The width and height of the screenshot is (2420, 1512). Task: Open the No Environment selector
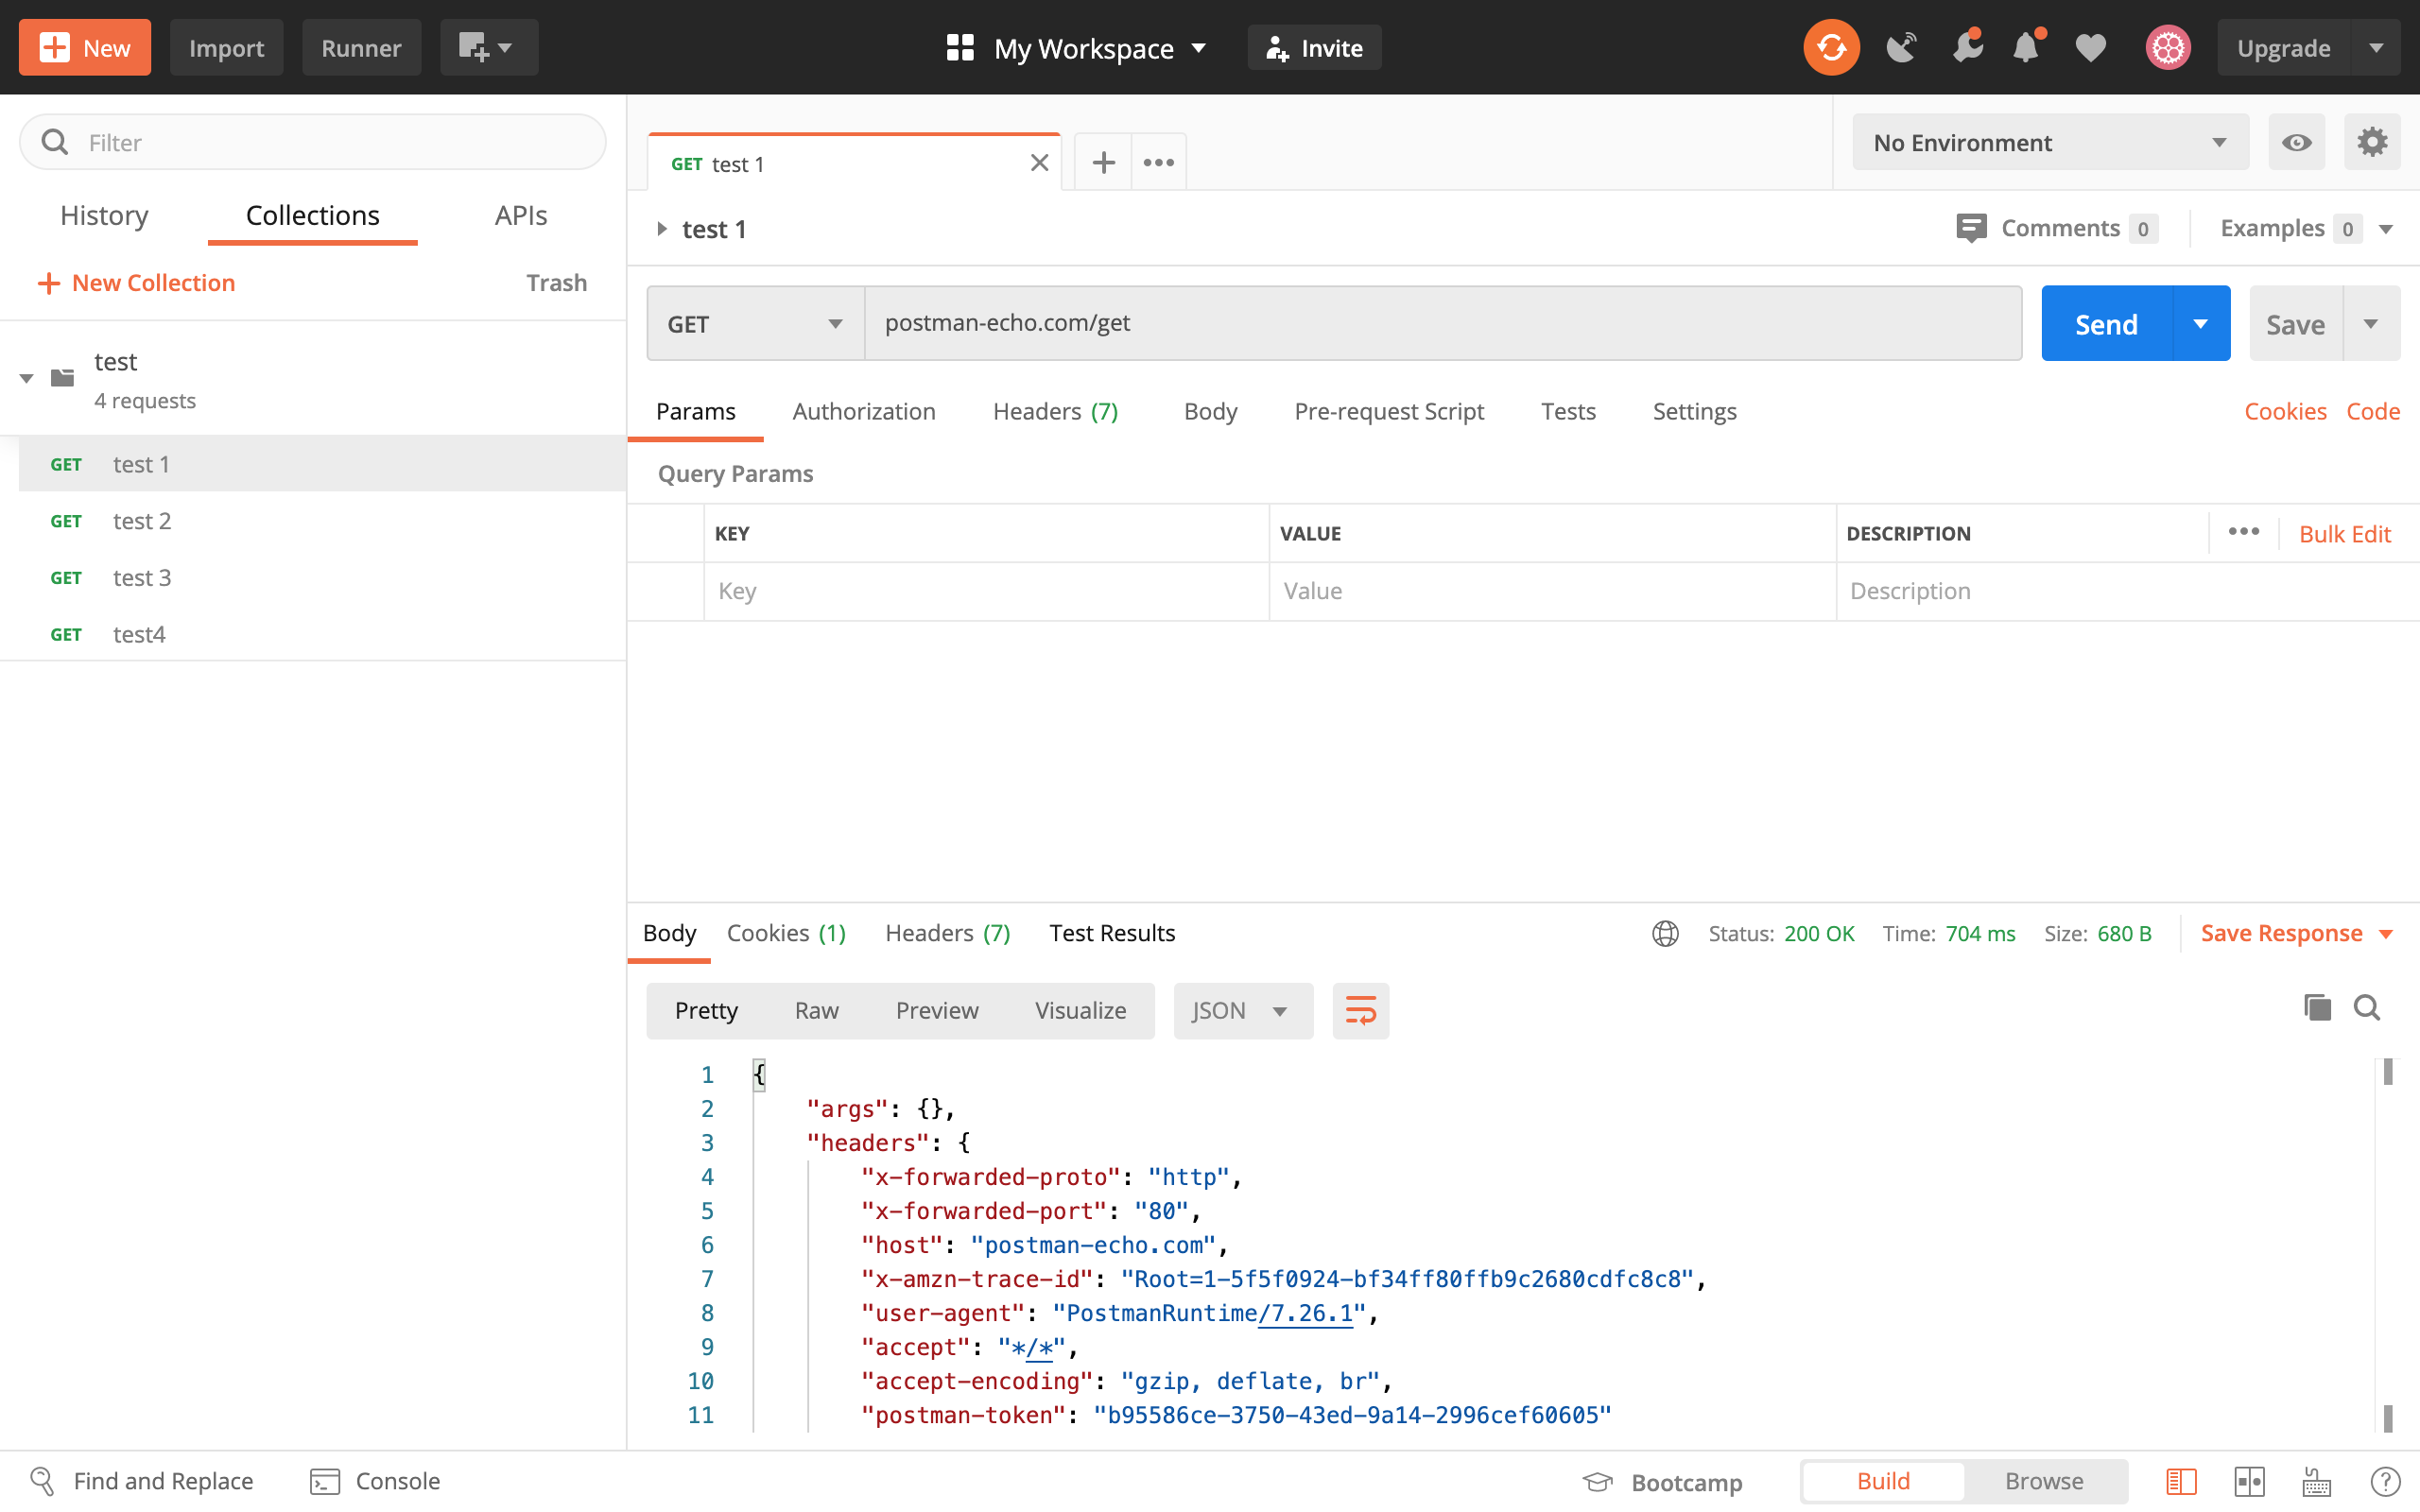(2050, 142)
